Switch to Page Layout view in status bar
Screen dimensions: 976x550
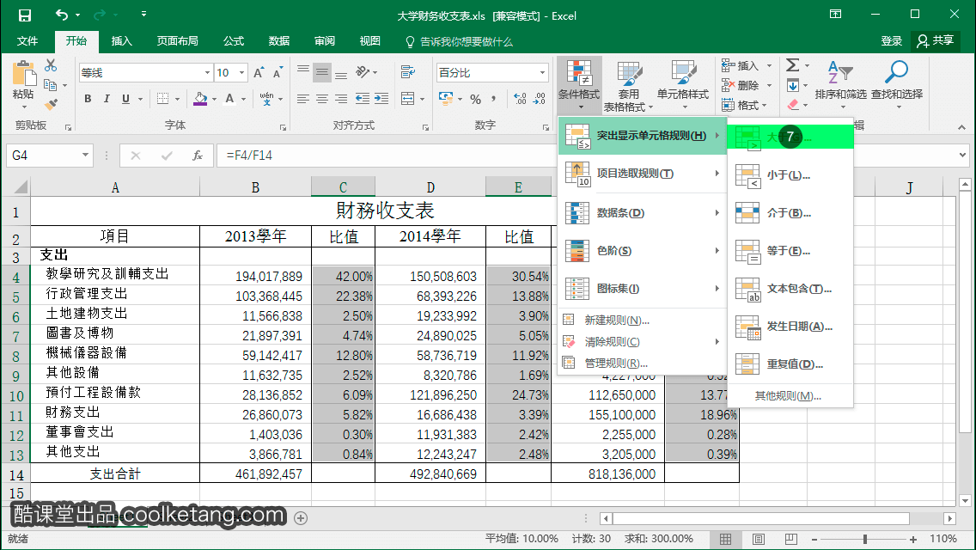coord(758,540)
